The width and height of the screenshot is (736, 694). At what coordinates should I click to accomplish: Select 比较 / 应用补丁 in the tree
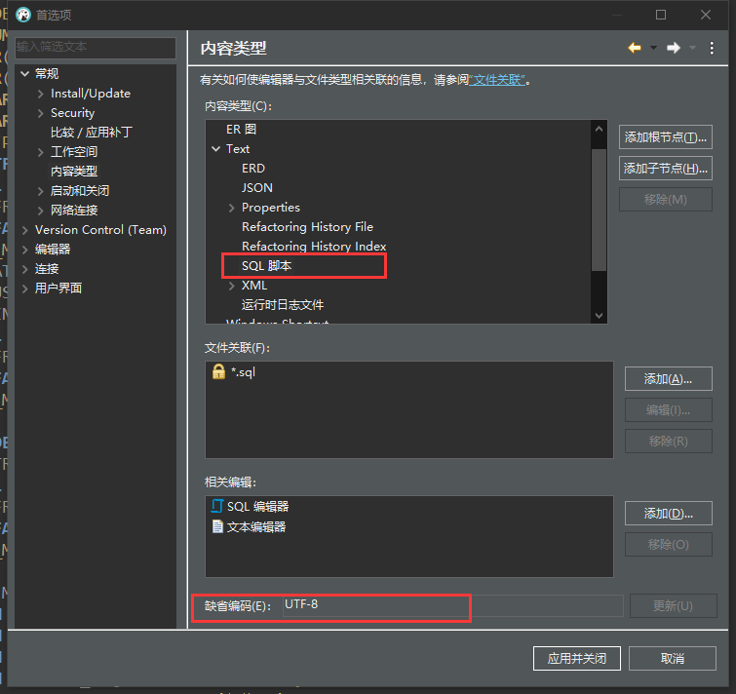point(92,133)
